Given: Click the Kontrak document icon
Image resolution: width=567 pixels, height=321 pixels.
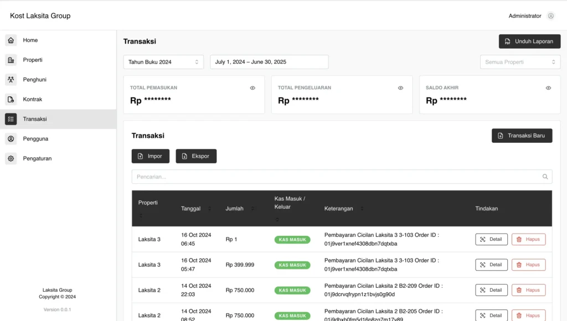Looking at the screenshot, I should point(11,100).
